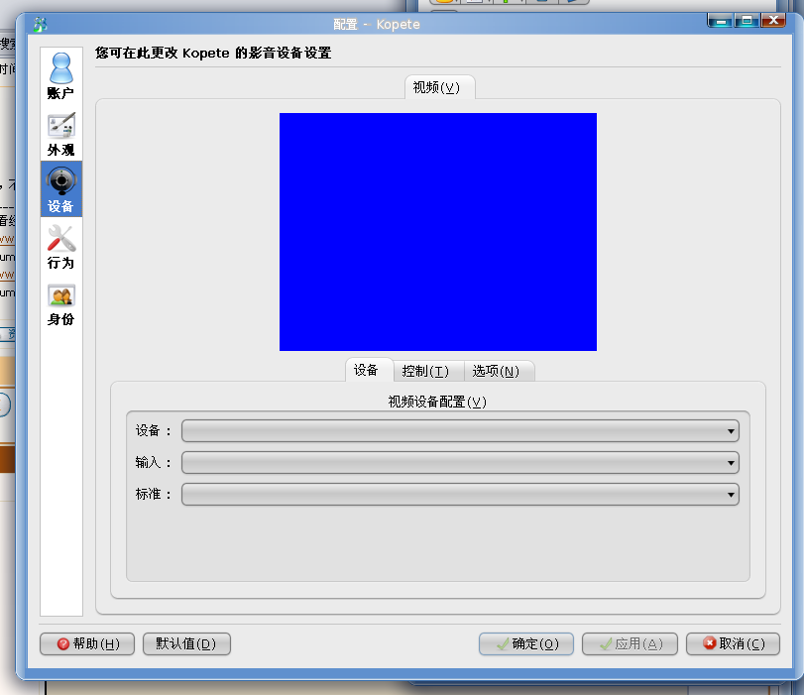Confirm with the 确定(O) button

526,643
